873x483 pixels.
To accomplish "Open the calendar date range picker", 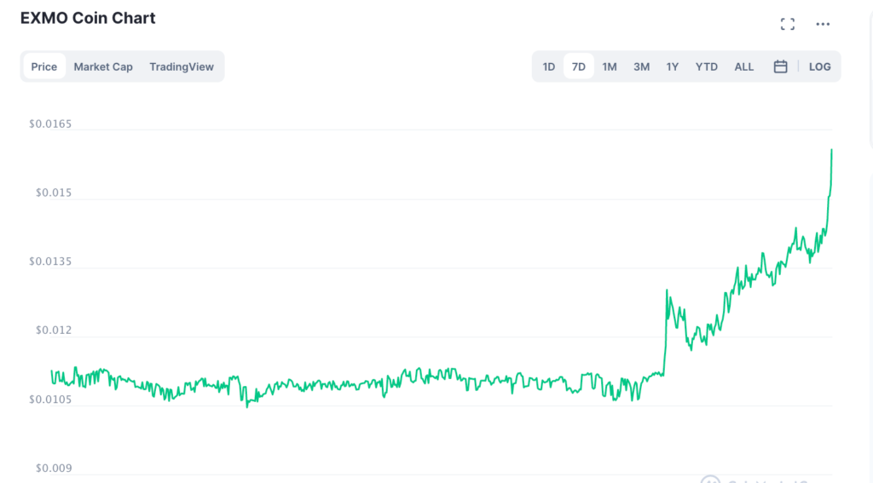I will click(781, 66).
